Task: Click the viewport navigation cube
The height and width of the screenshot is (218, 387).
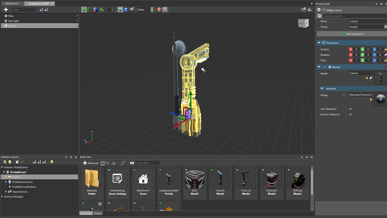Action: tap(303, 23)
